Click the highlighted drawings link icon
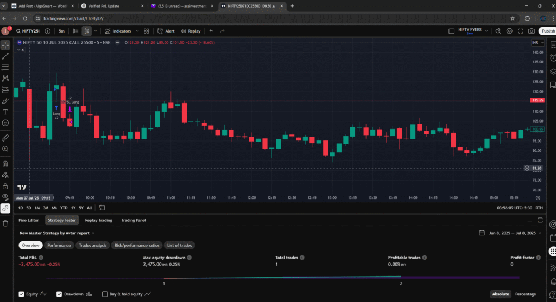The image size is (556, 302). [x=5, y=208]
